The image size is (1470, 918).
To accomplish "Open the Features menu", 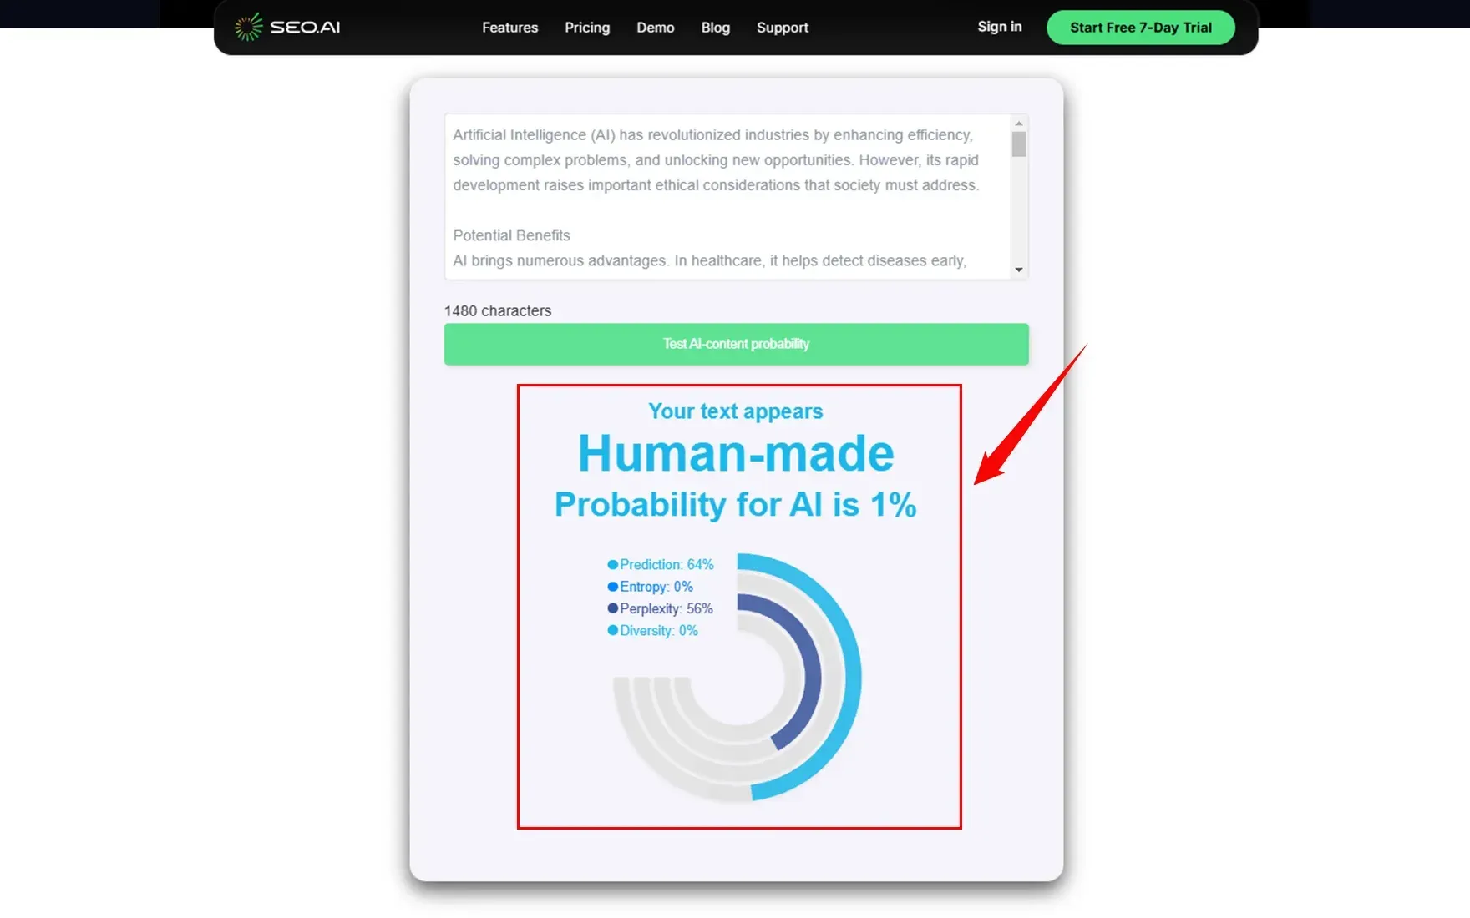I will click(x=509, y=27).
